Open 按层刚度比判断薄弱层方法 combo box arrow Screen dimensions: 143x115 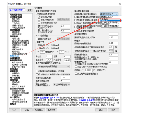click(117, 14)
